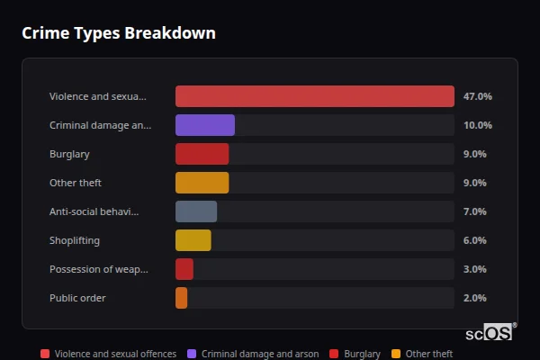Click the truncated Violence and sexual offences row label
540x360 pixels.
pos(97,96)
